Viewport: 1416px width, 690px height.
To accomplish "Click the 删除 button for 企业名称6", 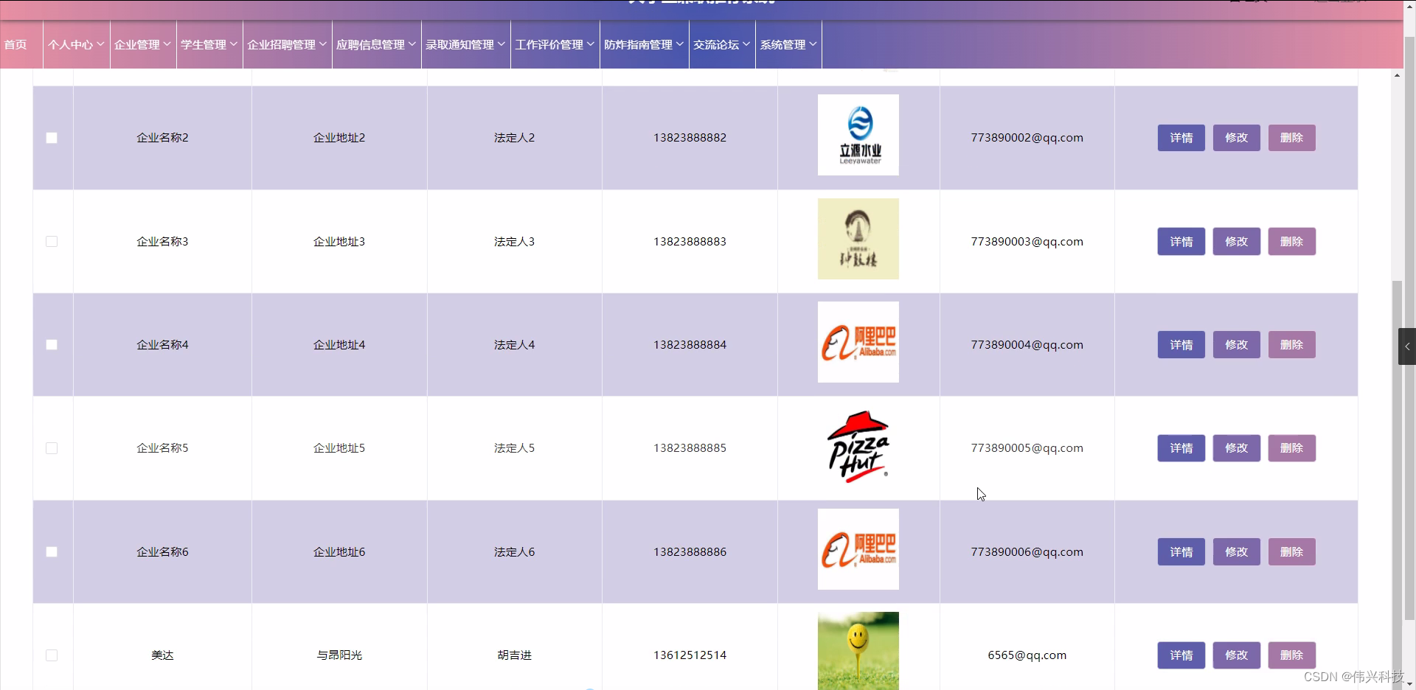I will (x=1291, y=551).
